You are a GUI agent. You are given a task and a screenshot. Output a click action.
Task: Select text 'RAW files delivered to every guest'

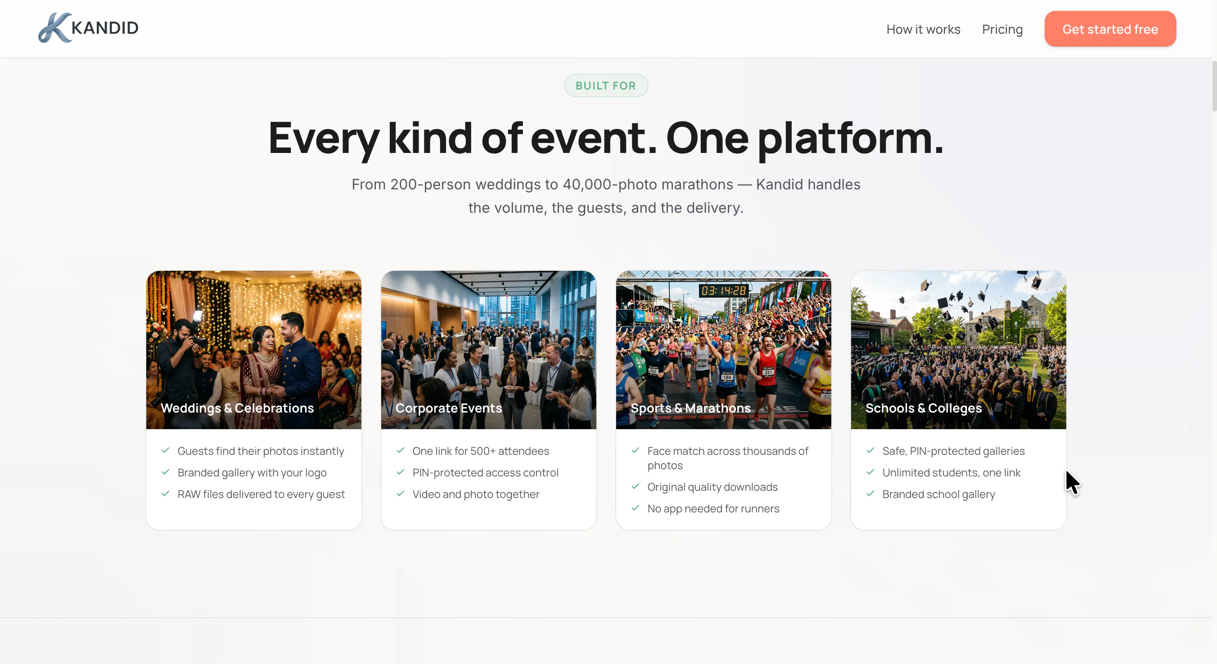[x=261, y=494]
